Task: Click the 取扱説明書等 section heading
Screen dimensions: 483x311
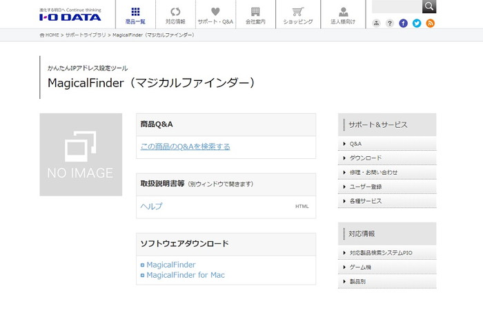Action: click(x=162, y=184)
